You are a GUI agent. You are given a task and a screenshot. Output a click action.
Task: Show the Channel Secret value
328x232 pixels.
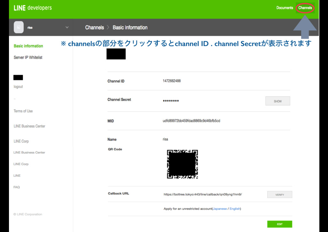coord(278,101)
